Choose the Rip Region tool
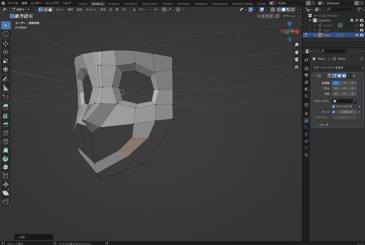The height and width of the screenshot is (245, 365). (6, 202)
